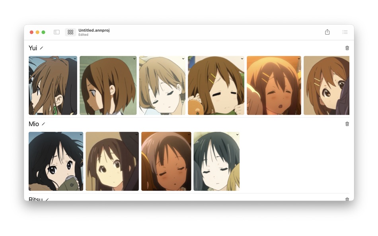Close the window with red button

pos(31,32)
